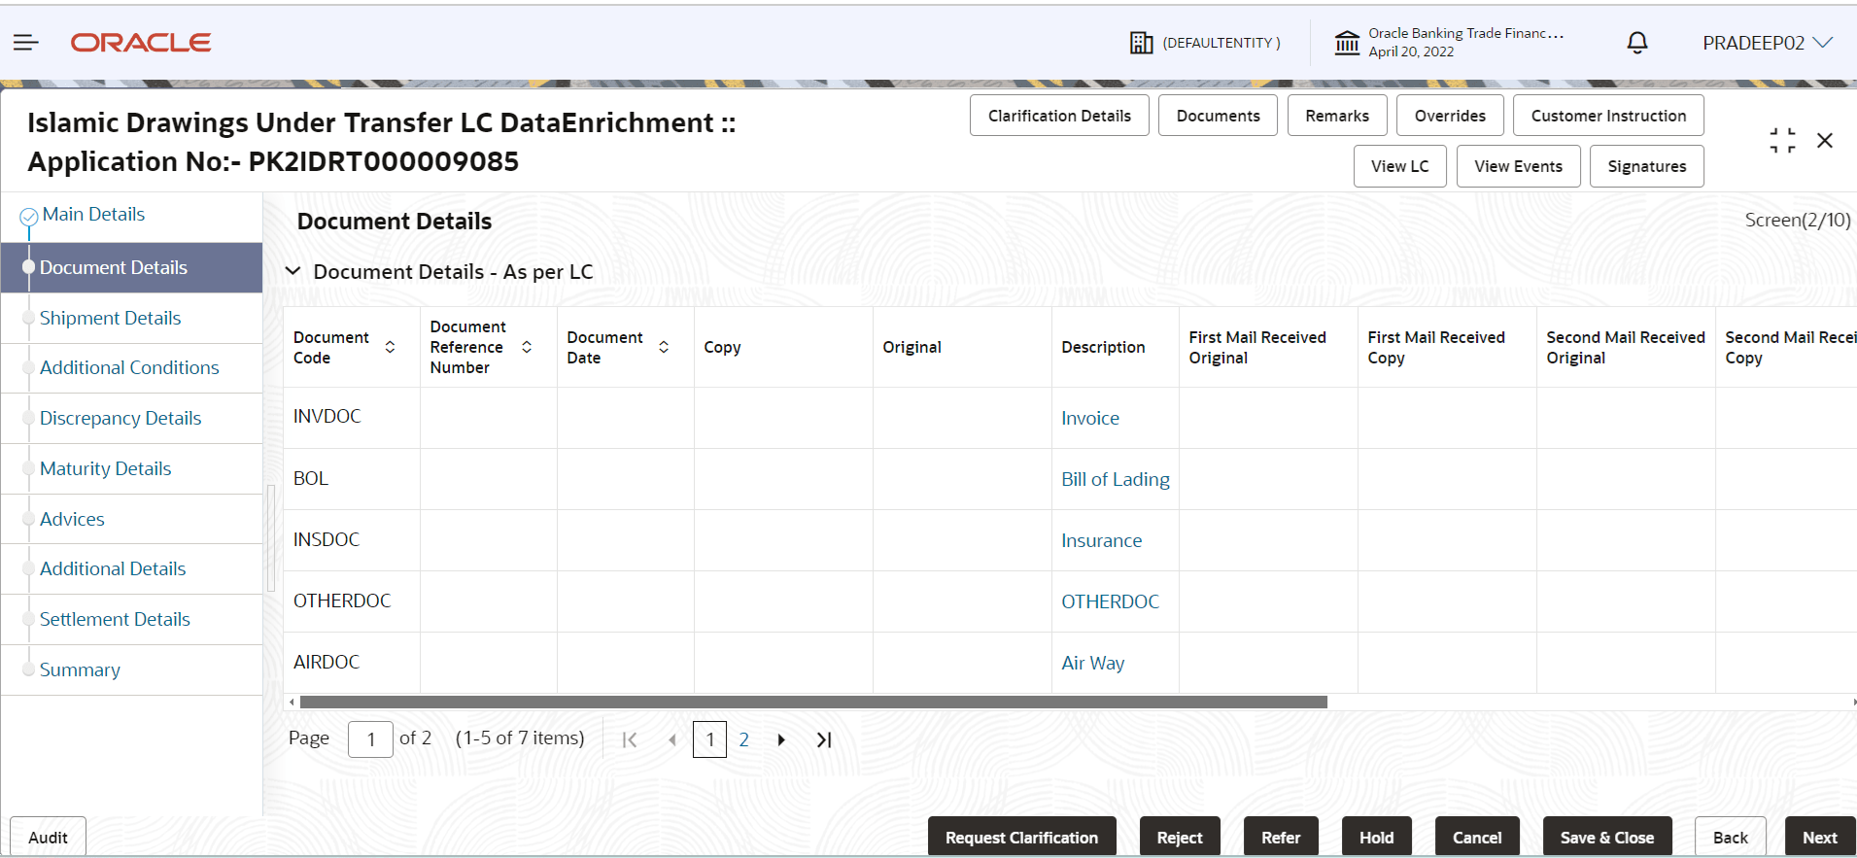Open the Advices step
The width and height of the screenshot is (1857, 858).
(72, 519)
